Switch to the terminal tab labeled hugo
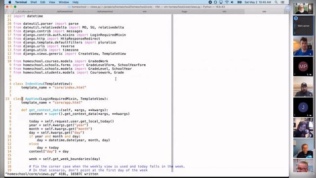This screenshot has height=178, width=316. (x=184, y=11)
